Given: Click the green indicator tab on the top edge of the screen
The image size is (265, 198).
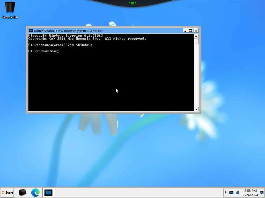Looking at the screenshot, I should pos(132,3).
